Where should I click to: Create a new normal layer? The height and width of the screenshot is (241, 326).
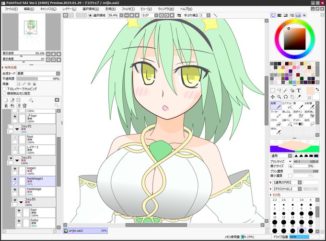[x=6, y=100]
